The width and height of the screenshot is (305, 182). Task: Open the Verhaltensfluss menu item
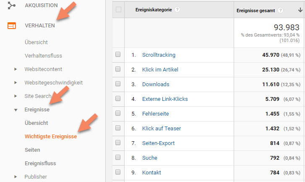(45, 56)
